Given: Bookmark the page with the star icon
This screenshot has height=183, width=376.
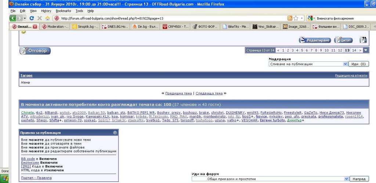Looking at the screenshot, I should pos(296,18).
